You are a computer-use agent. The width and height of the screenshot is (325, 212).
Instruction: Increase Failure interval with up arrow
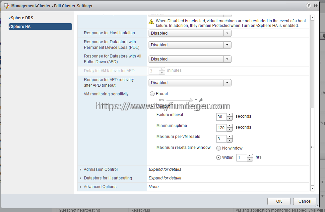point(229,115)
